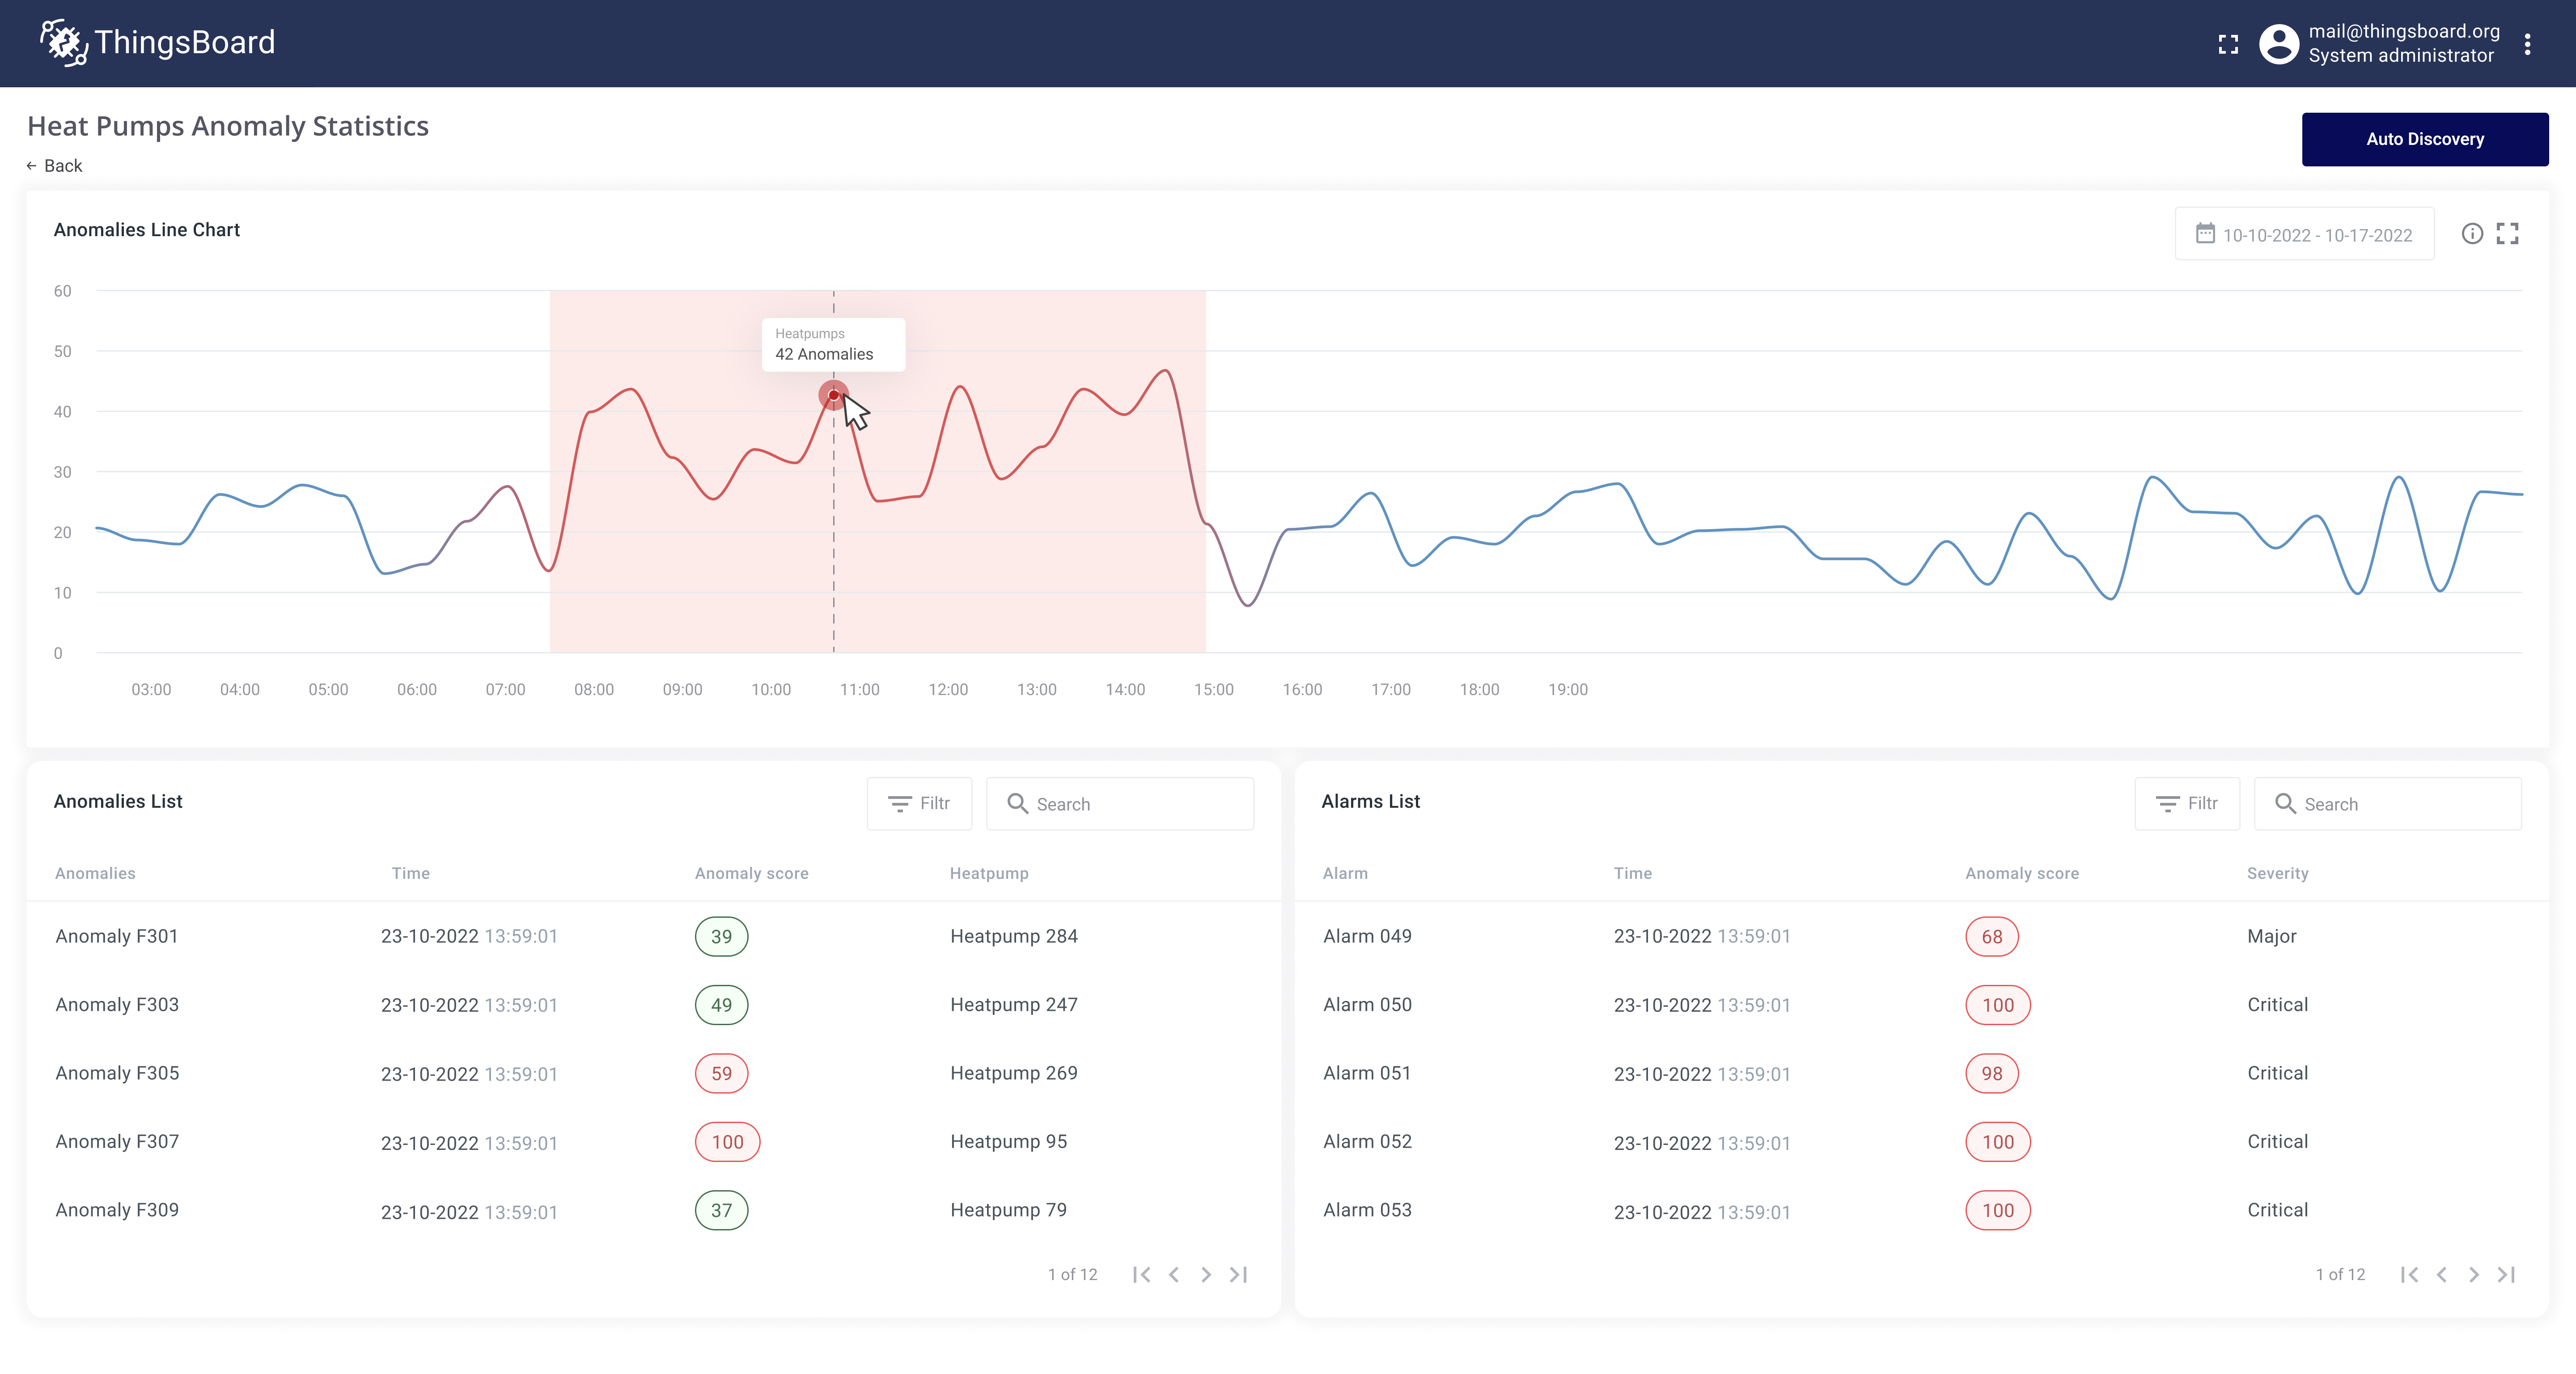
Task: Open the Filtr options for Anomalies List
Action: point(919,803)
